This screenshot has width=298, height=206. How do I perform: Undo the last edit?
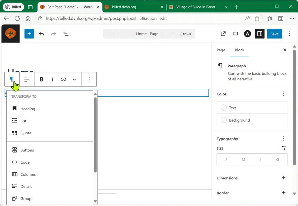[x=42, y=34]
